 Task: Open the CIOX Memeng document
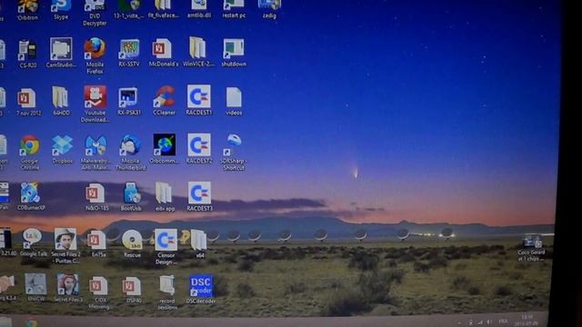[x=99, y=292]
